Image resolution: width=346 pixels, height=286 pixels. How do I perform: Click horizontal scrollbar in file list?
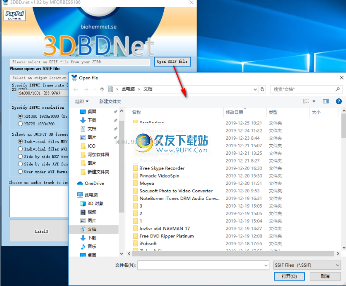tap(233, 254)
